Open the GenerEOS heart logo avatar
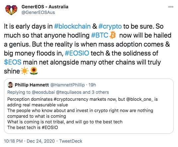This screenshot has height=147, width=178. tap(11, 10)
